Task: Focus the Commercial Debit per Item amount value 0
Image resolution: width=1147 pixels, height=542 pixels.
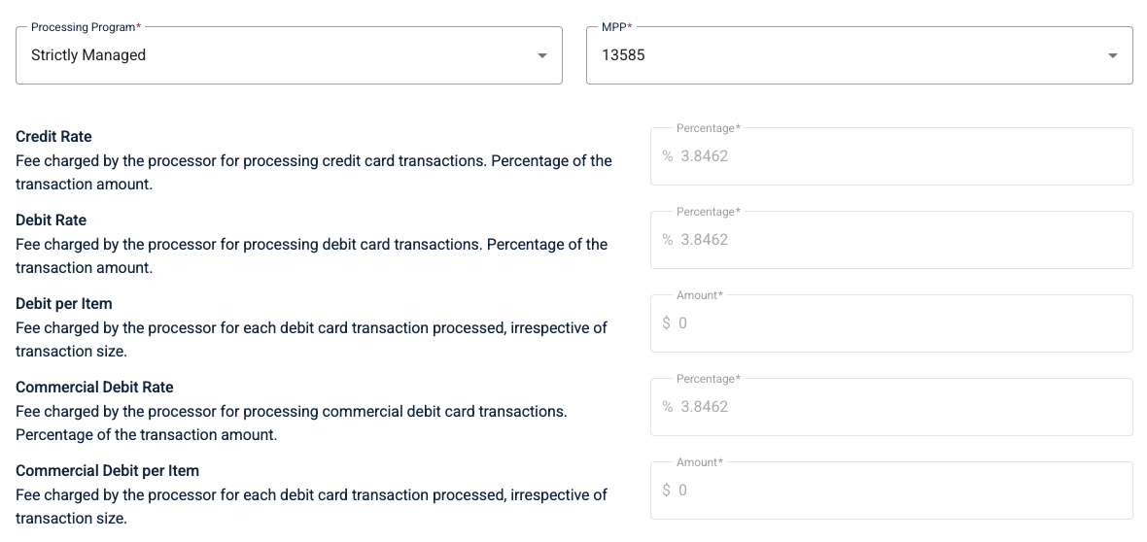Action: click(682, 491)
